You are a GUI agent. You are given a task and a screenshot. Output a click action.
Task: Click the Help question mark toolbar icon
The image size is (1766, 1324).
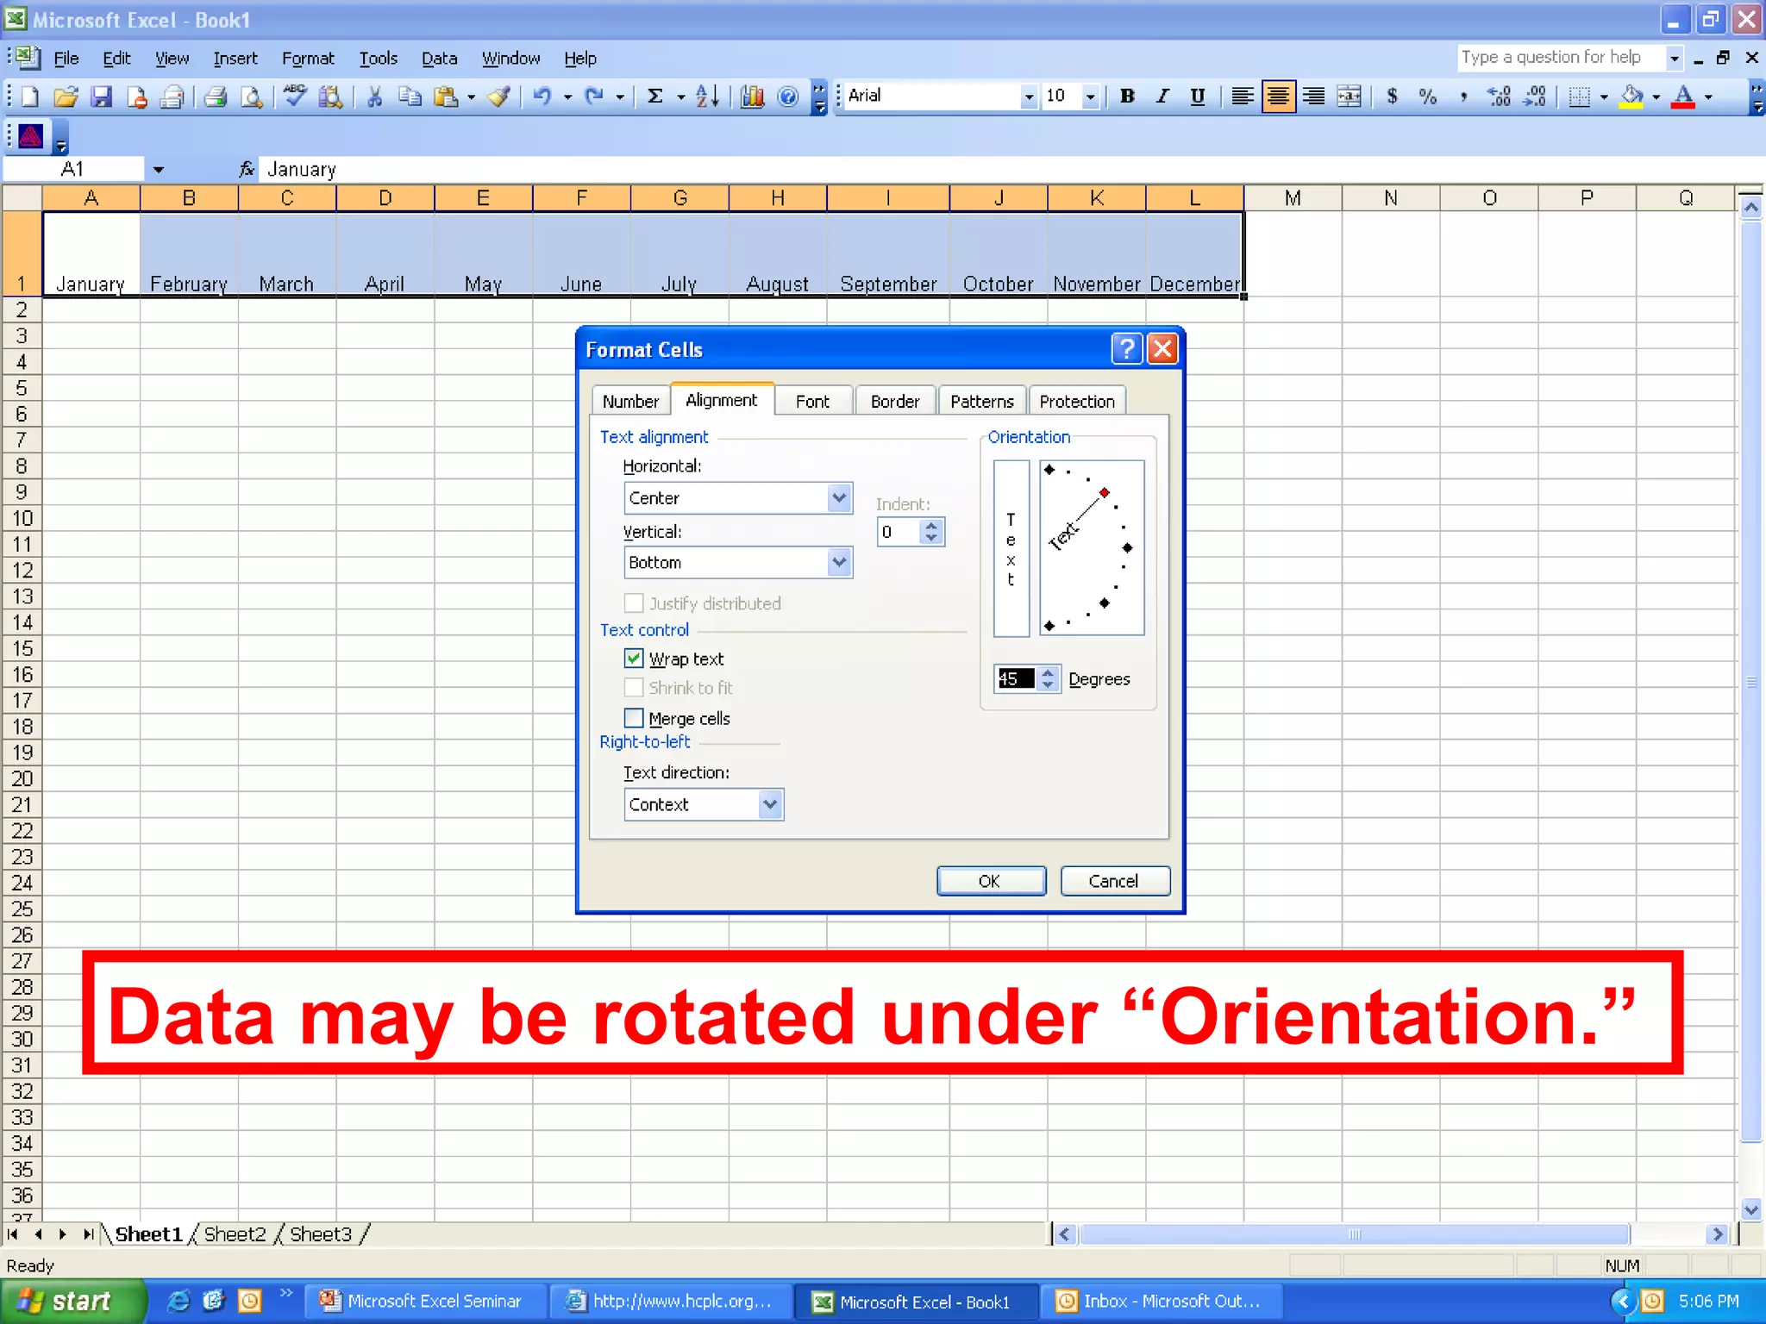tap(787, 97)
